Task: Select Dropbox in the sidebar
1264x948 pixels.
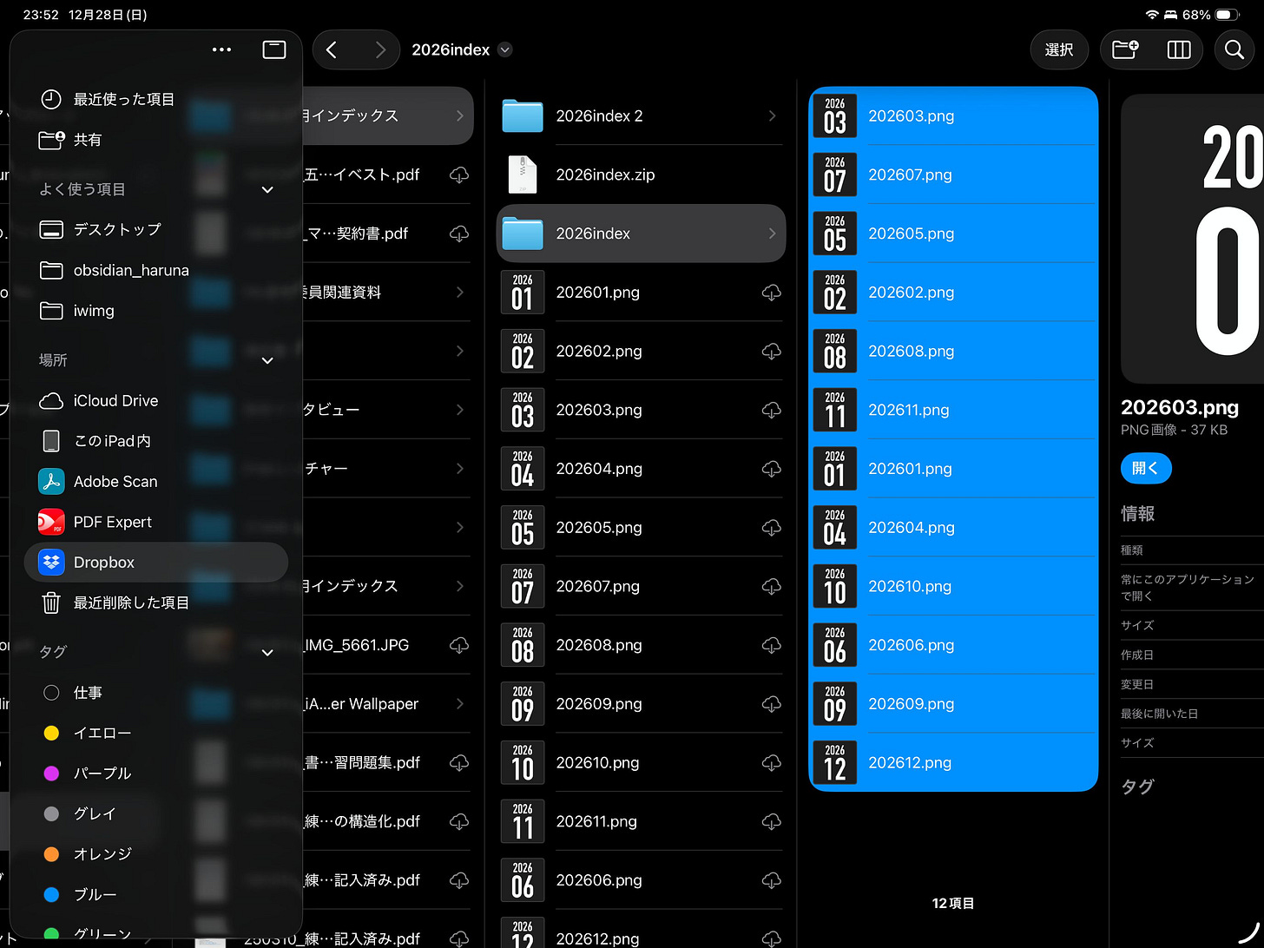Action: coord(156,563)
